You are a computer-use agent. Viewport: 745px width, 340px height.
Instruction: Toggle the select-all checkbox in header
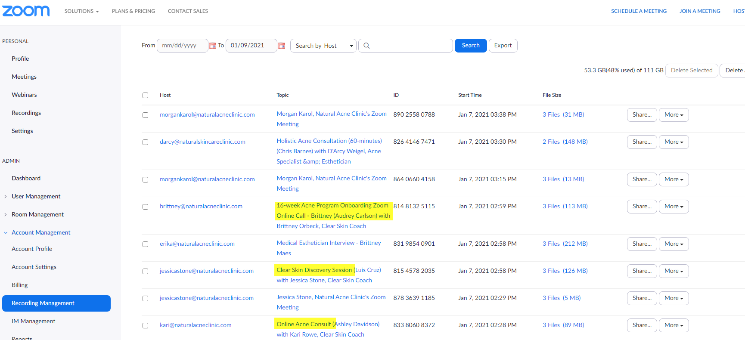point(145,95)
